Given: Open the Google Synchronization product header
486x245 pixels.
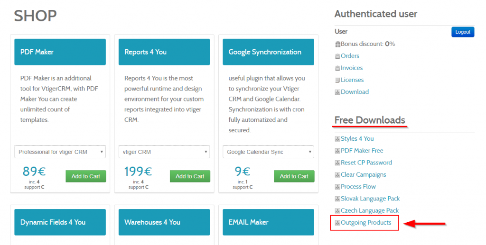Looking at the screenshot, I should pos(268,52).
